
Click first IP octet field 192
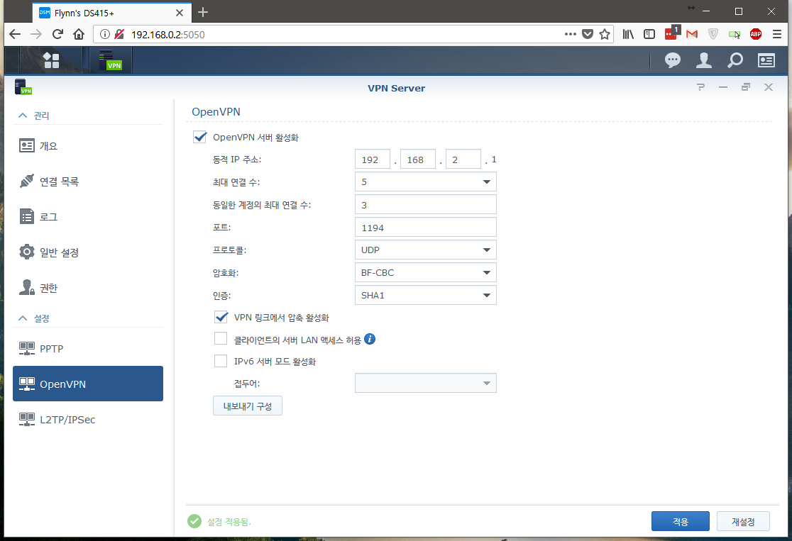(x=373, y=160)
